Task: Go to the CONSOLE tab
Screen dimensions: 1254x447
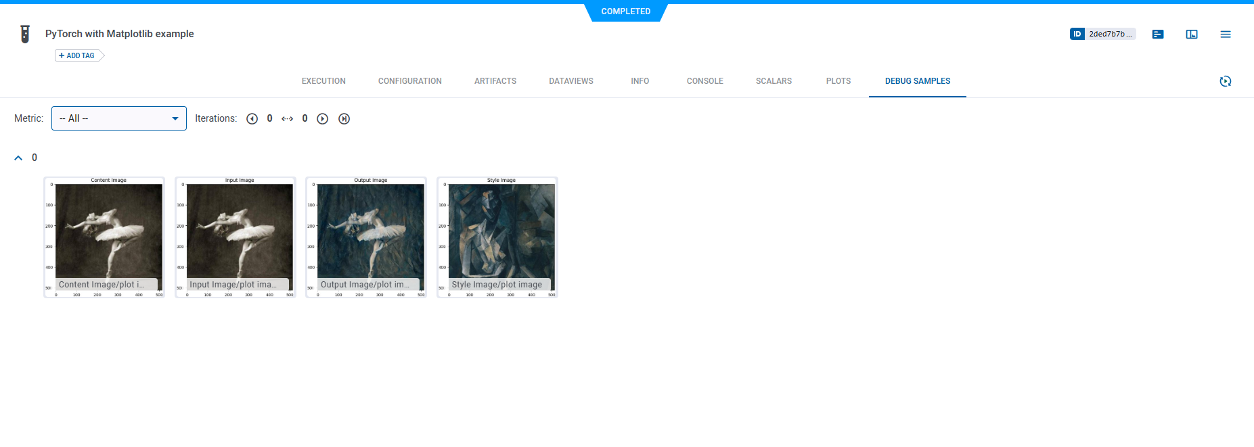Action: [x=704, y=81]
